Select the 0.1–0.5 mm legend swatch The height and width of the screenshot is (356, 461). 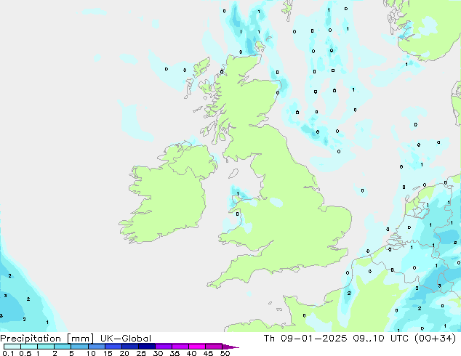pyautogui.click(x=12, y=347)
